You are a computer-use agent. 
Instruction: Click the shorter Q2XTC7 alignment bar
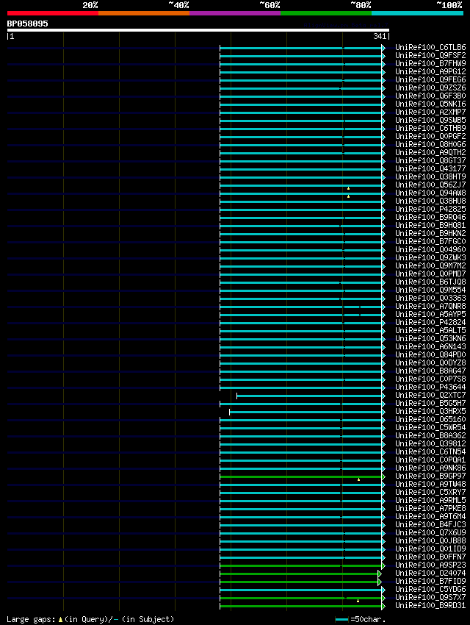coord(311,396)
